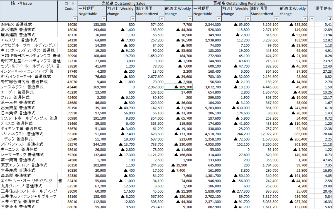
Task: Click the highlighted cell showing ▲189,300
Action: point(178,87)
